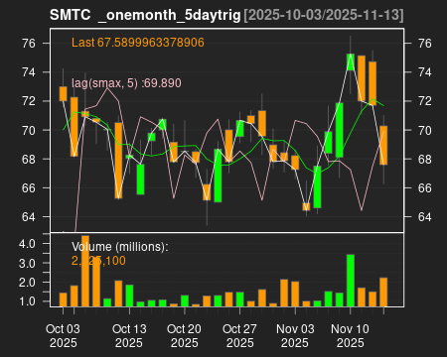
Task: Click the tallest green volume bar at Nov 10
Action: (351, 281)
